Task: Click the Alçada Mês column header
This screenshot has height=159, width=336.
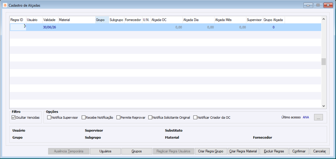Action: coord(230,20)
